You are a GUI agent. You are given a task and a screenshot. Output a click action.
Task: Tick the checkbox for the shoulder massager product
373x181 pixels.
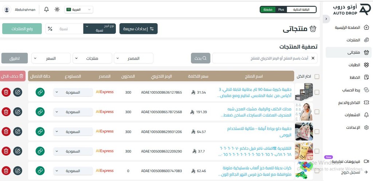click(x=317, y=112)
